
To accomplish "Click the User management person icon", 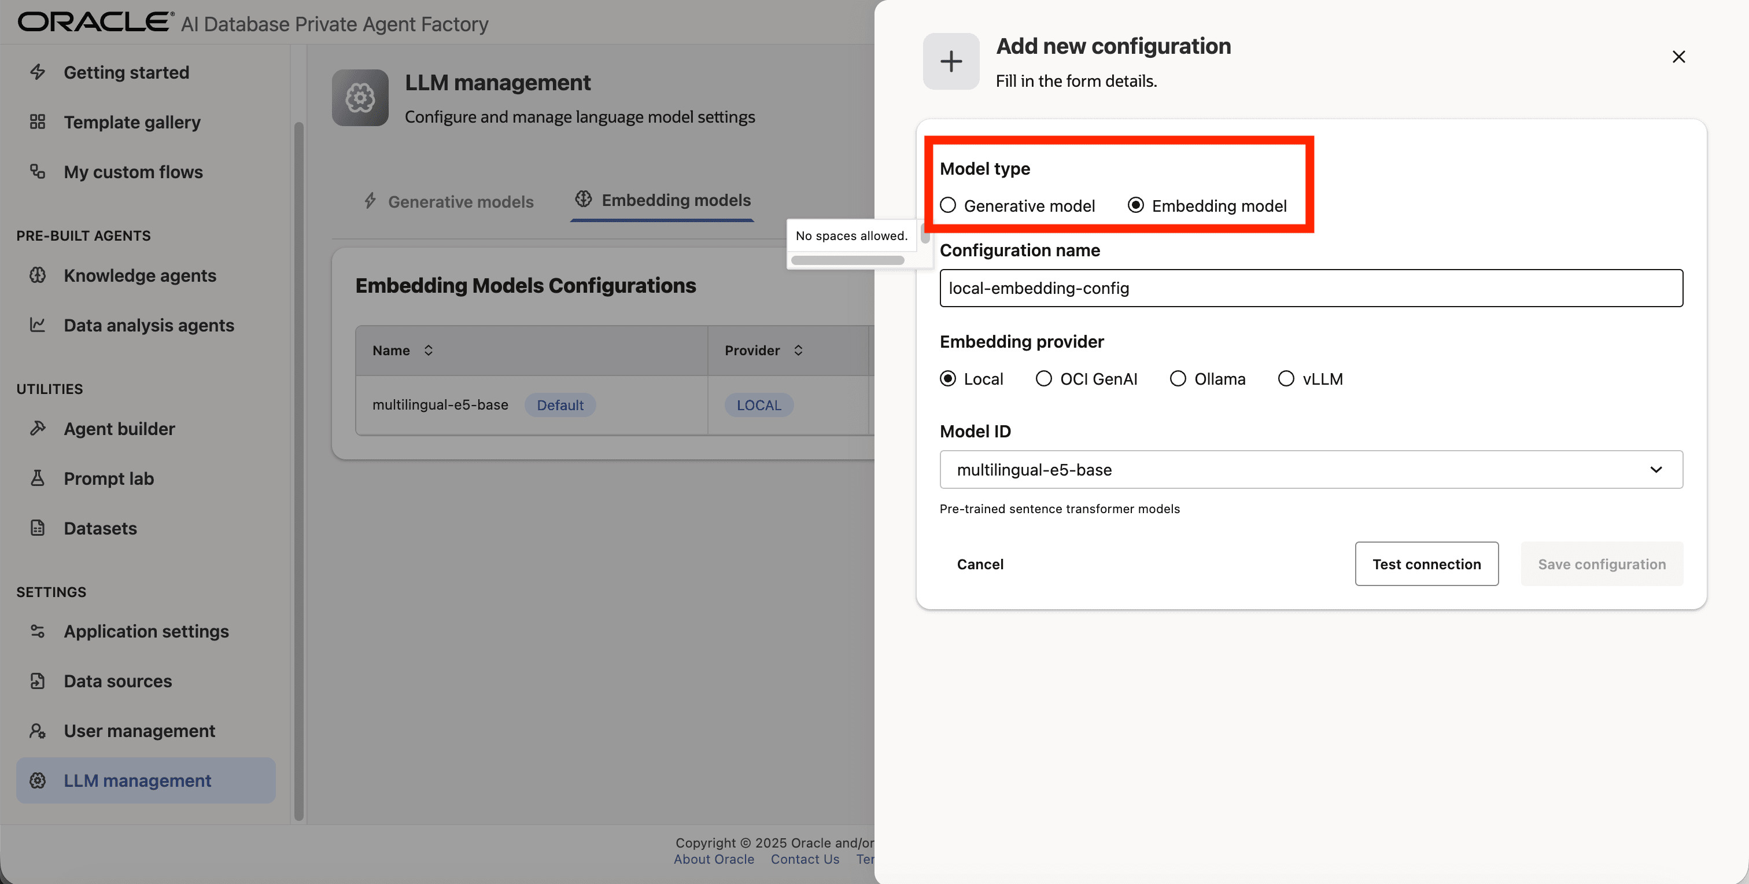I will point(38,731).
